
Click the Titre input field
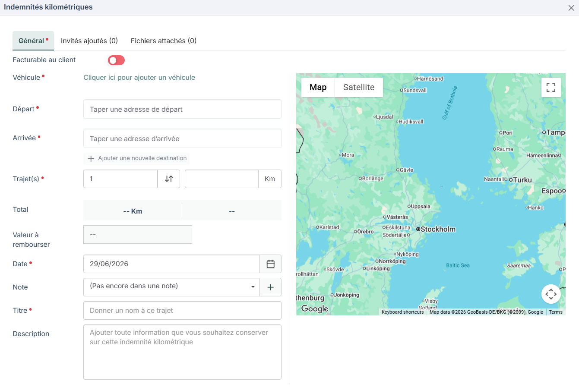pos(182,311)
